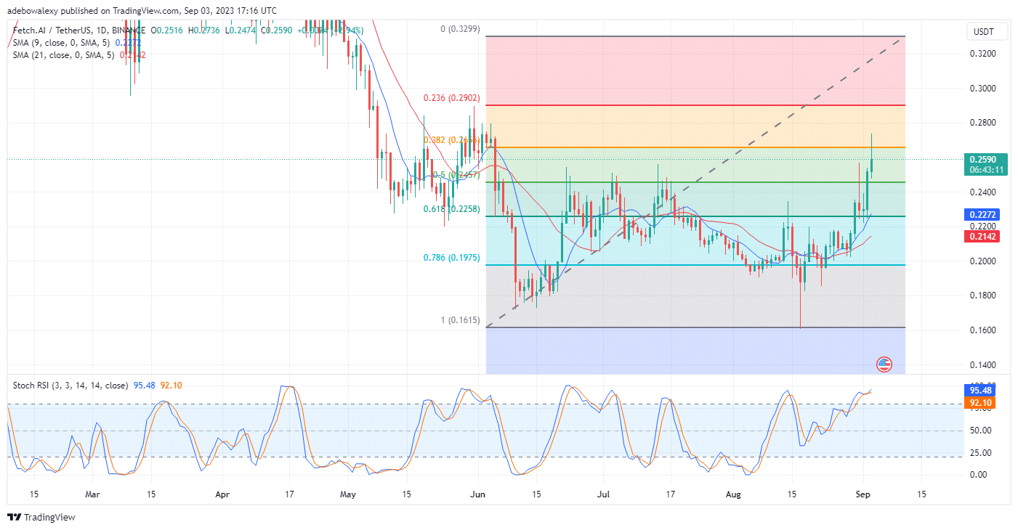
Task: Select the gray top 0 Fibonacci line at 0.3299
Action: 696,36
